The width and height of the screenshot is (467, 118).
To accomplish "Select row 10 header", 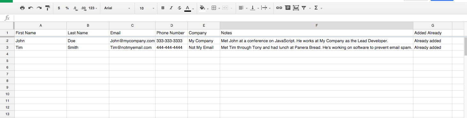I will point(7,94).
